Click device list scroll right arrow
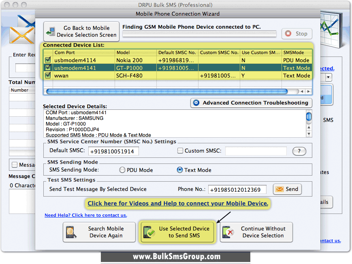This screenshot has width=352, height=264. pyautogui.click(x=309, y=91)
